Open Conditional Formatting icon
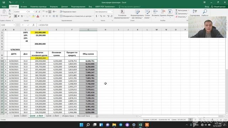Screen dimensions: 228x128 coord(122,12)
